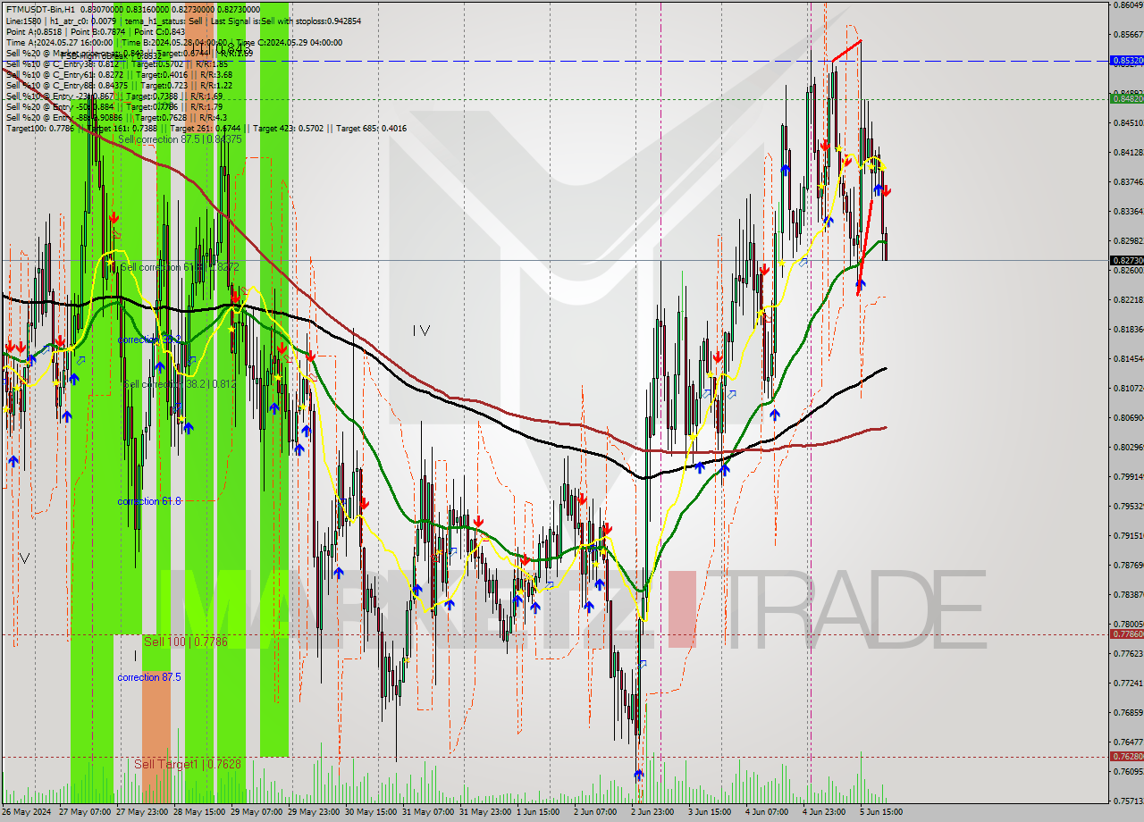Screen dimensions: 1144x822
Task: Click the 0.78387 price axis value
Action: 1126,594
